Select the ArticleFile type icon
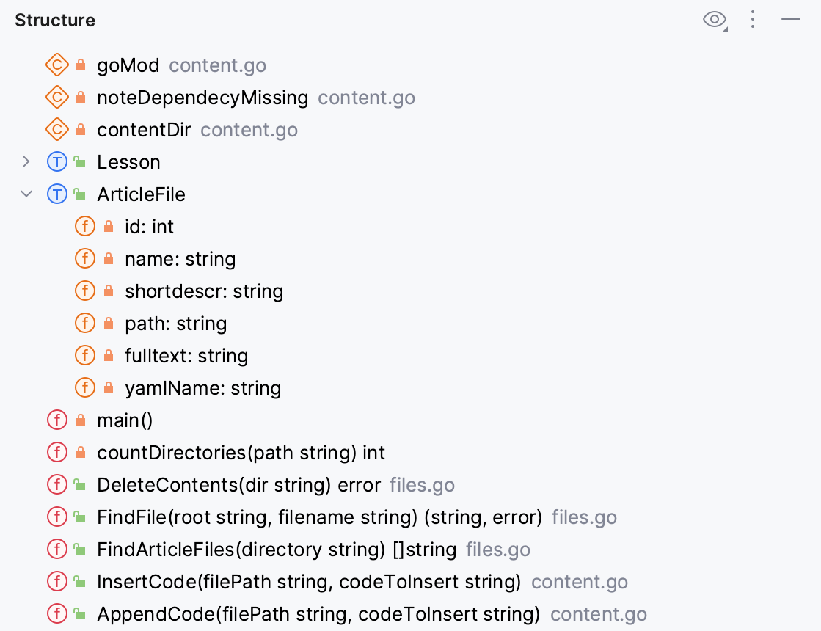The height and width of the screenshot is (631, 821). 56,194
